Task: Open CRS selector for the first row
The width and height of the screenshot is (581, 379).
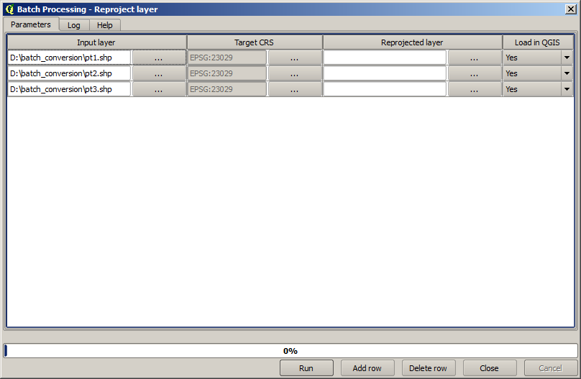Action: pos(294,58)
